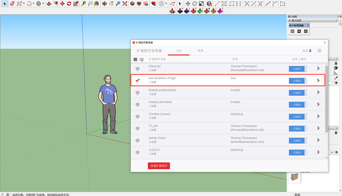Activate the Rotate tool
The height and width of the screenshot is (196, 342).
click(x=69, y=4)
